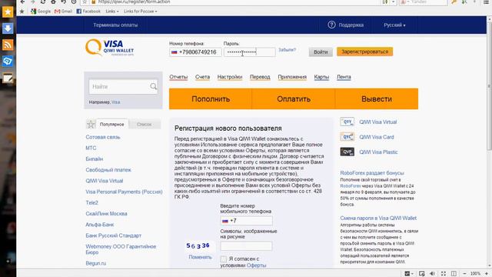Screen dimensions: 492x277
Task: Toggle page tiling icon in status bar
Action: [454, 274]
